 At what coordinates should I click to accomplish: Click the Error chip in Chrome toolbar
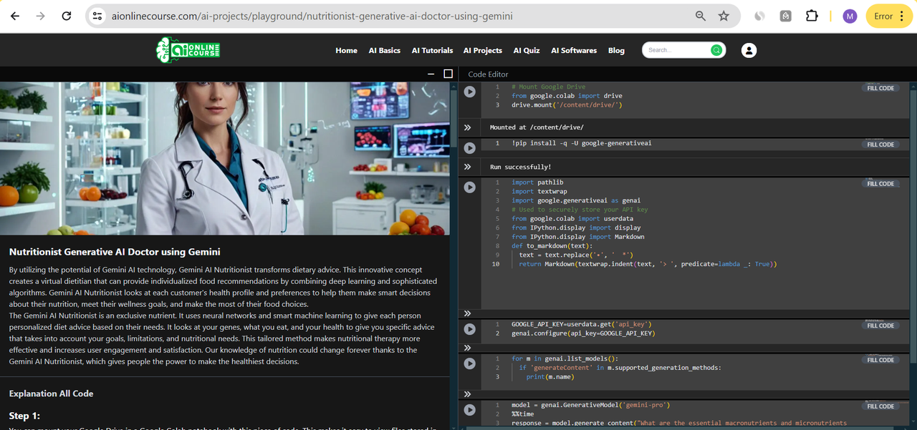[889, 16]
